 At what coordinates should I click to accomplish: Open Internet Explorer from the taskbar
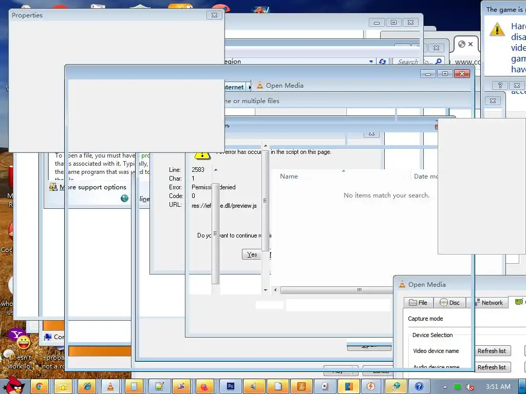(x=87, y=387)
